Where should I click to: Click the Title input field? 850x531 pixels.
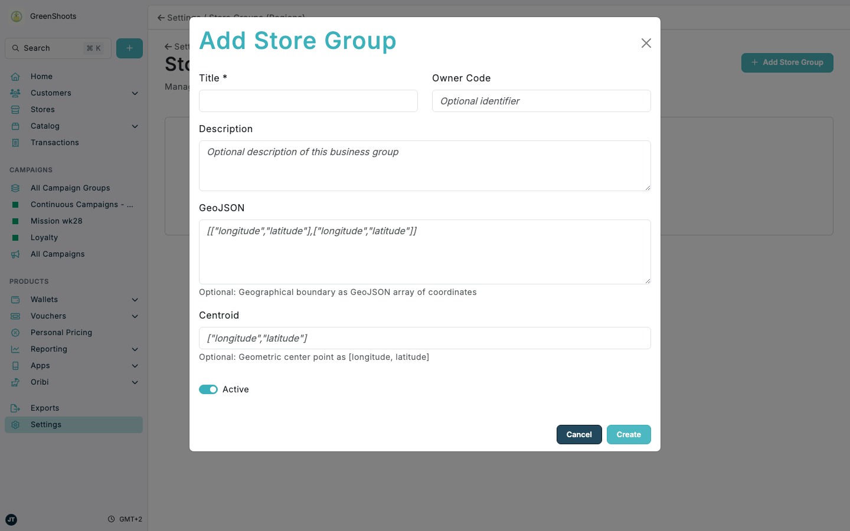(x=308, y=101)
